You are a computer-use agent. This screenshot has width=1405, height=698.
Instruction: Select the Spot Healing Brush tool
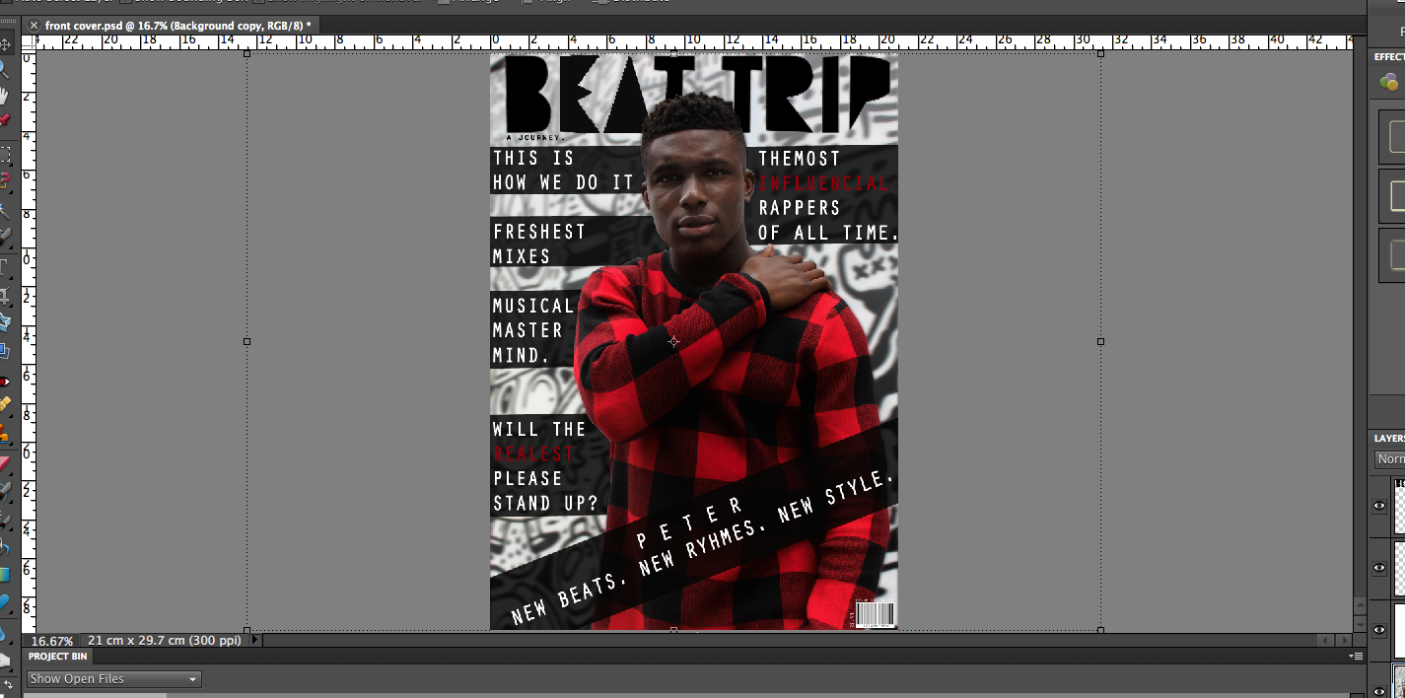tap(5, 404)
